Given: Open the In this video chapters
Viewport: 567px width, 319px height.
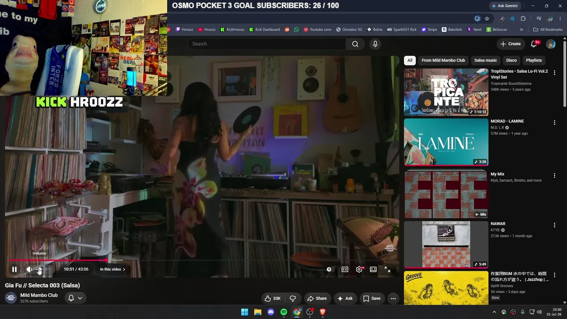Looking at the screenshot, I should (113, 269).
